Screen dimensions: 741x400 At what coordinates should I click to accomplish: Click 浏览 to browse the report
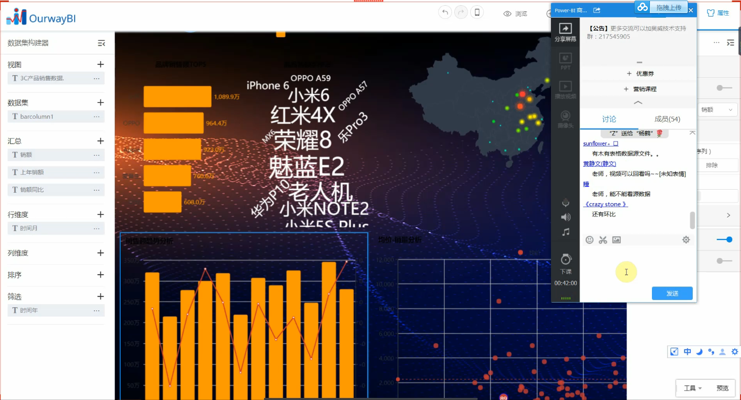(515, 13)
